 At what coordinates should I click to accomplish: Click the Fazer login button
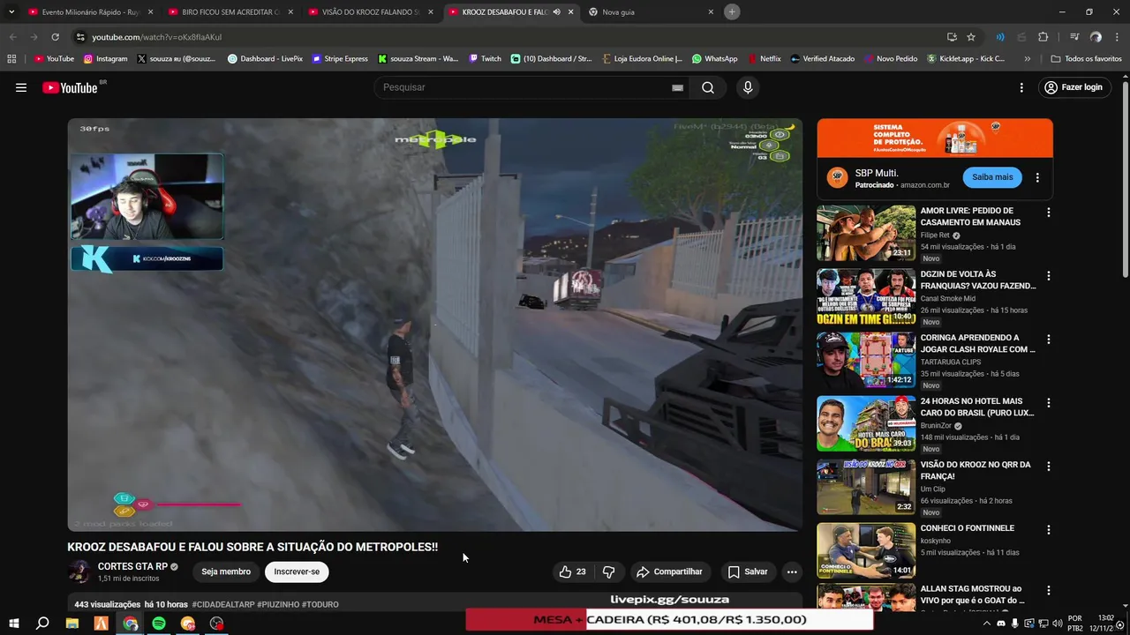tap(1073, 87)
